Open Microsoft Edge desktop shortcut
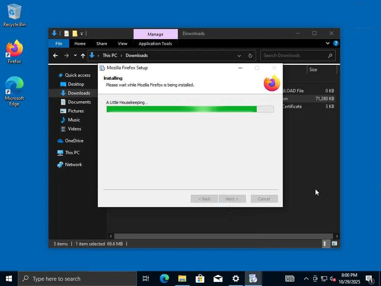This screenshot has width=381, height=286. coord(15,91)
